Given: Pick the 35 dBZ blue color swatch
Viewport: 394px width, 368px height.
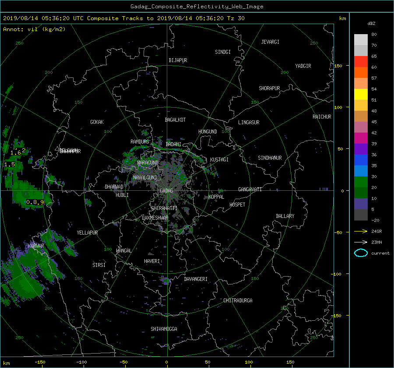Looking at the screenshot, I should (361, 171).
